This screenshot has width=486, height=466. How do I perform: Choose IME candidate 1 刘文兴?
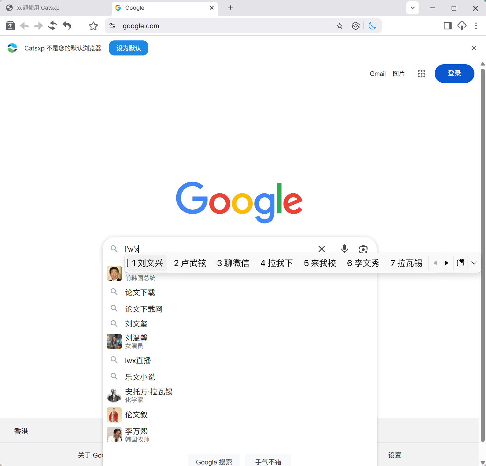(x=147, y=263)
